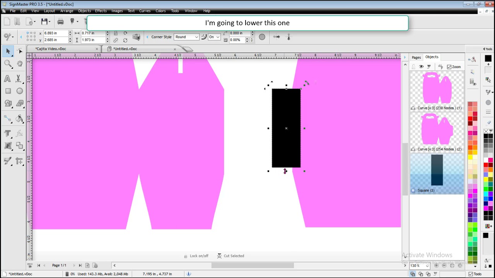Collapse the Objects side panel arrow
This screenshot has width=495, height=278.
[x=405, y=57]
